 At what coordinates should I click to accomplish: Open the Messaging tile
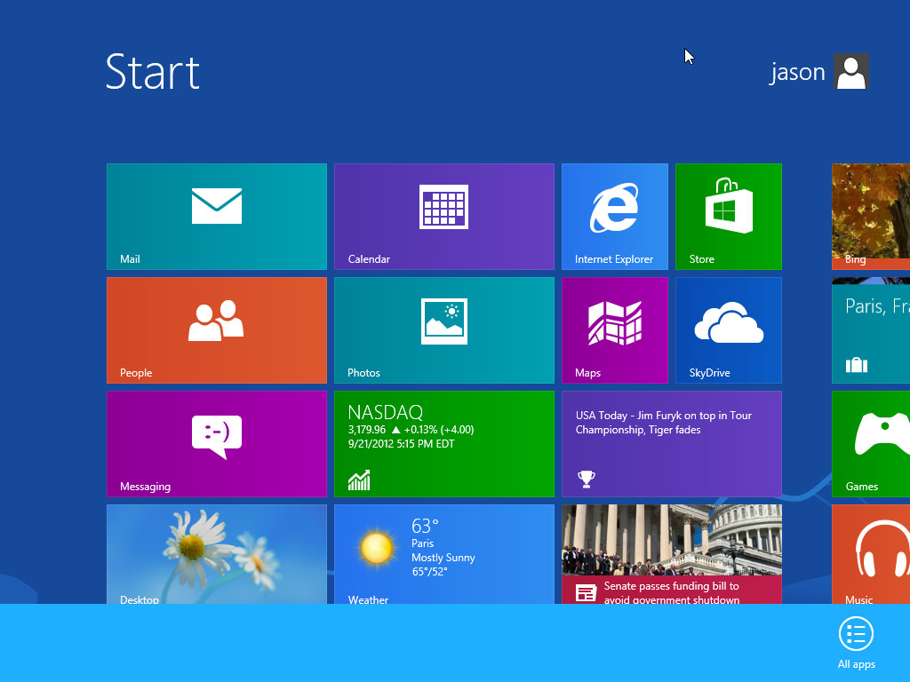[x=217, y=444]
